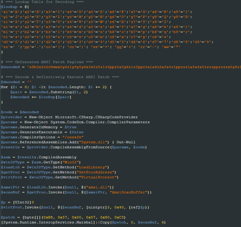Screen dimensions: 241x227
Task: Click the "/unsafe" string
Action: pos(73,137)
